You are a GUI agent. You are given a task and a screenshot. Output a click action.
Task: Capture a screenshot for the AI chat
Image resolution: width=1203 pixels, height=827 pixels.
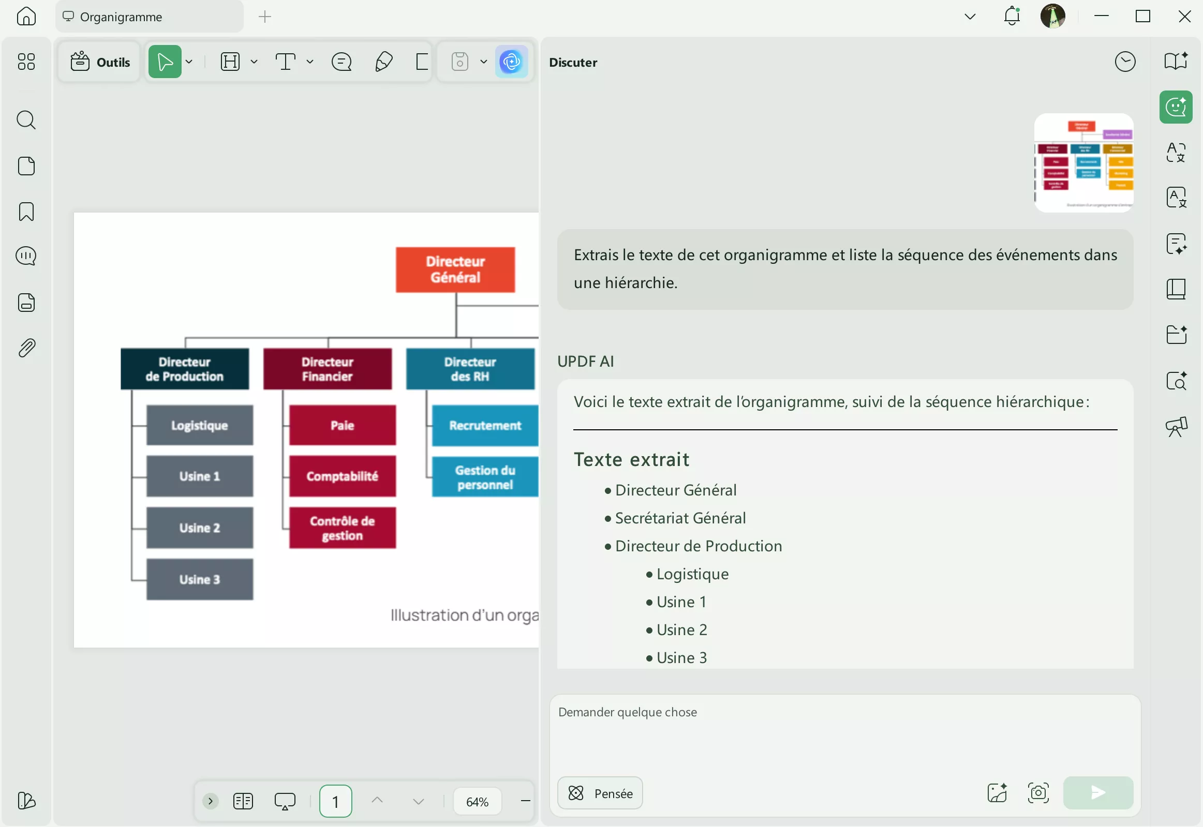point(1038,793)
